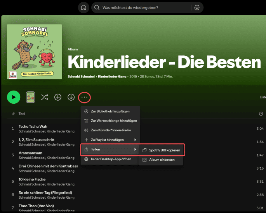This screenshot has width=266, height=213.
Task: Open 'Zum Künstler*innen-Radio'
Action: [110, 130]
